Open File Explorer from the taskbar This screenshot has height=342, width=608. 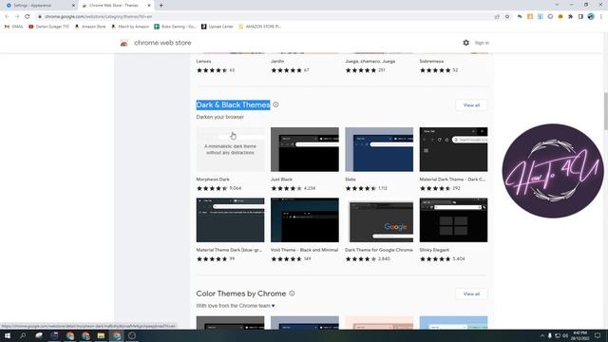[x=101, y=335]
